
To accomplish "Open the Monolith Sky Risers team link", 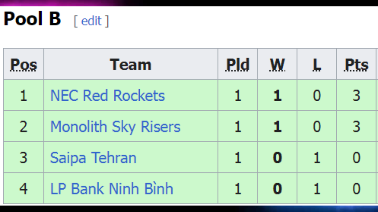I will (115, 127).
